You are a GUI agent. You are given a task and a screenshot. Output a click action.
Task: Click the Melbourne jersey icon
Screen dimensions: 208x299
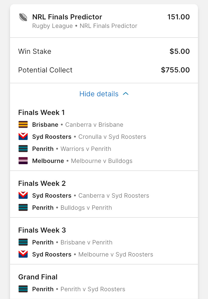[23, 161]
